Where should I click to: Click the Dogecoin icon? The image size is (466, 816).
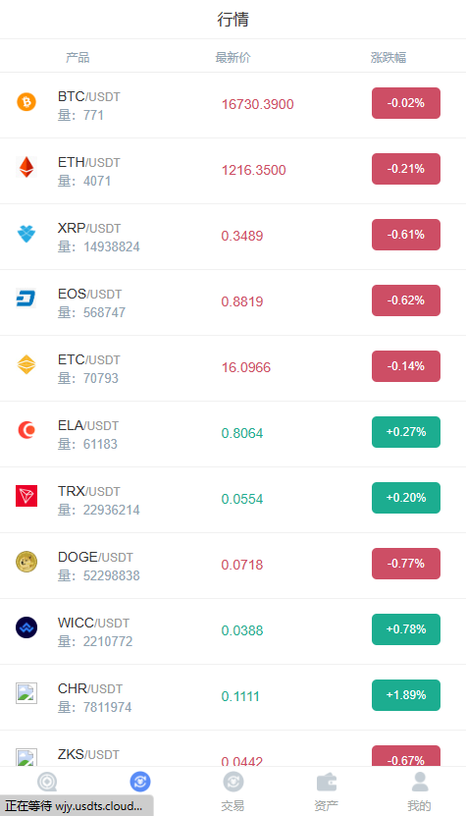[26, 562]
